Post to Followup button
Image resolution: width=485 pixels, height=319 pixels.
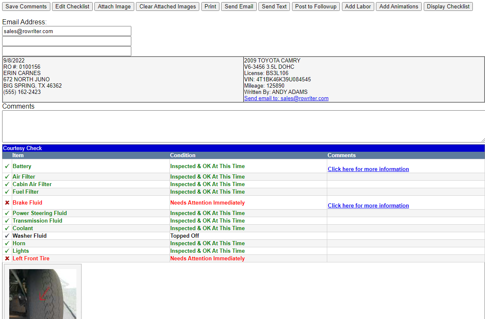316,6
